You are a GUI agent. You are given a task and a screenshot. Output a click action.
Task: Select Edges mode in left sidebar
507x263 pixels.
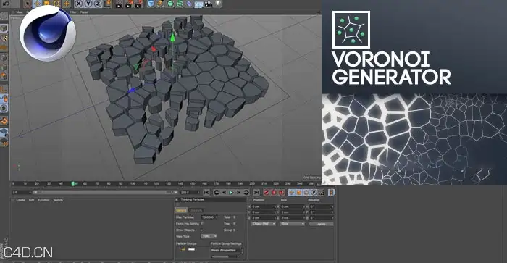pos(4,67)
